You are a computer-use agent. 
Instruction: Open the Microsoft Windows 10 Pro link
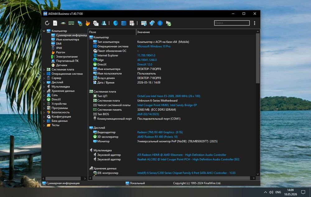(x=154, y=46)
